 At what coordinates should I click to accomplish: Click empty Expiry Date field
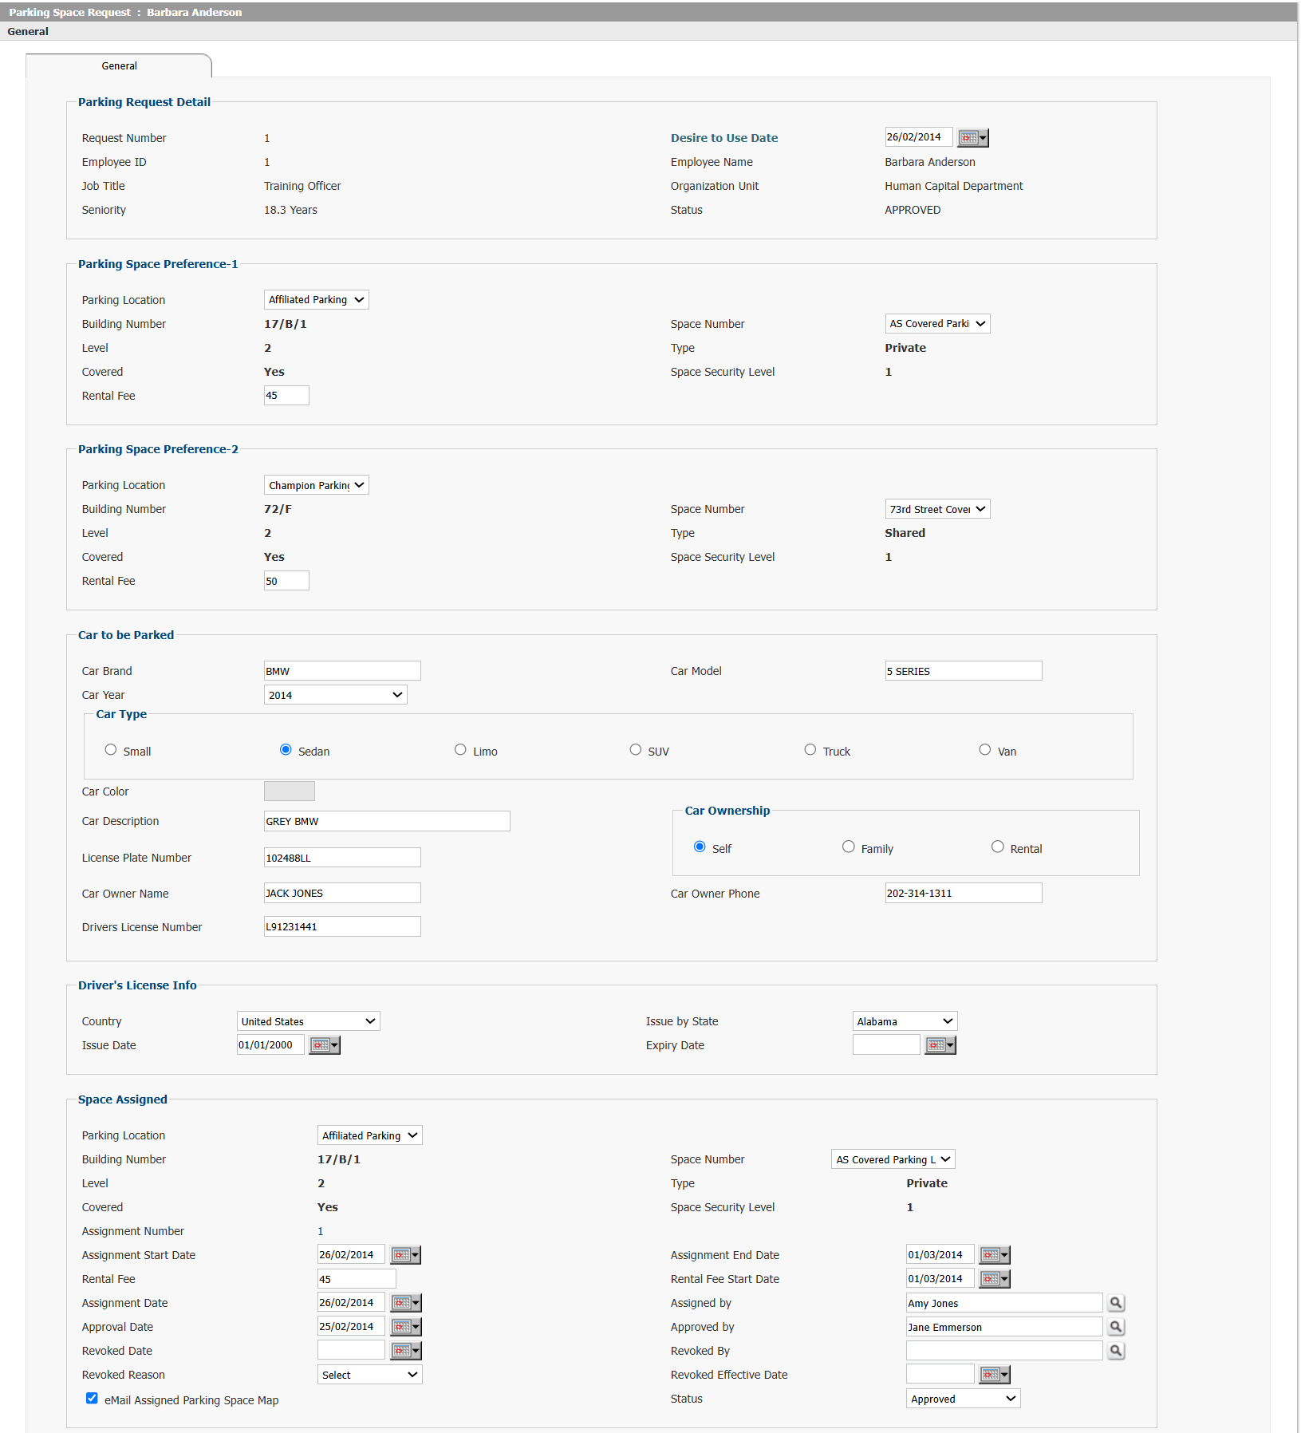tap(886, 1045)
